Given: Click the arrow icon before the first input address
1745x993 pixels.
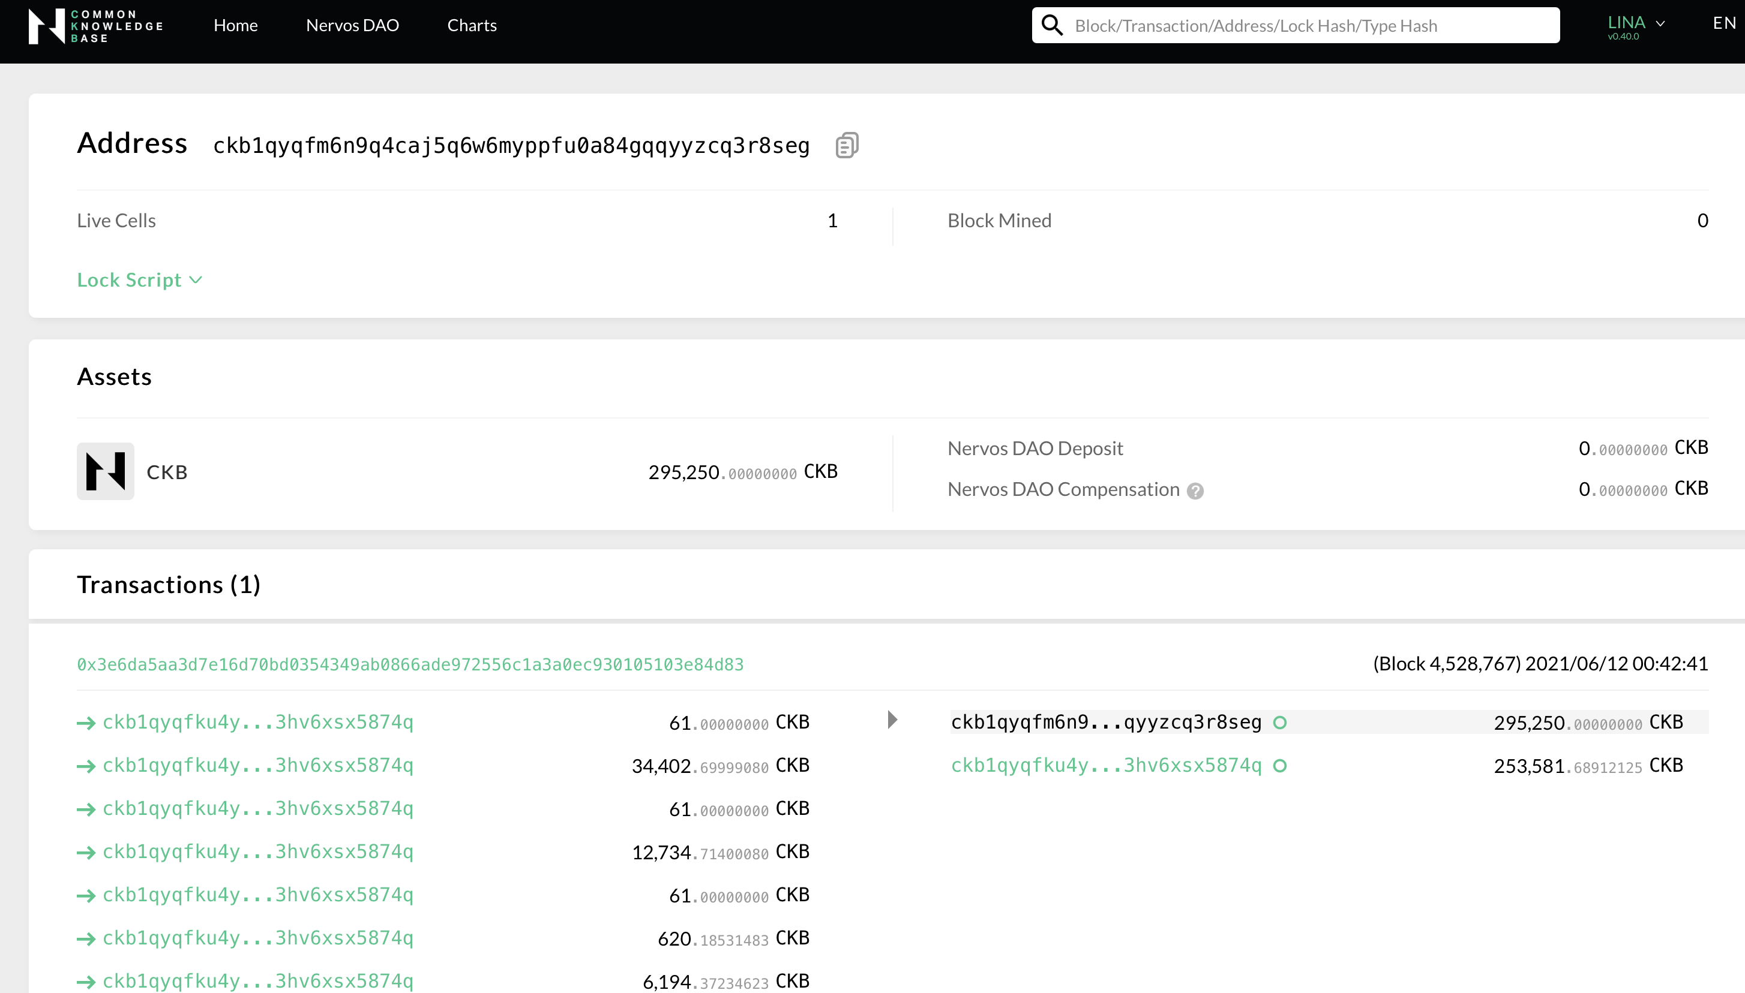Looking at the screenshot, I should [86, 723].
